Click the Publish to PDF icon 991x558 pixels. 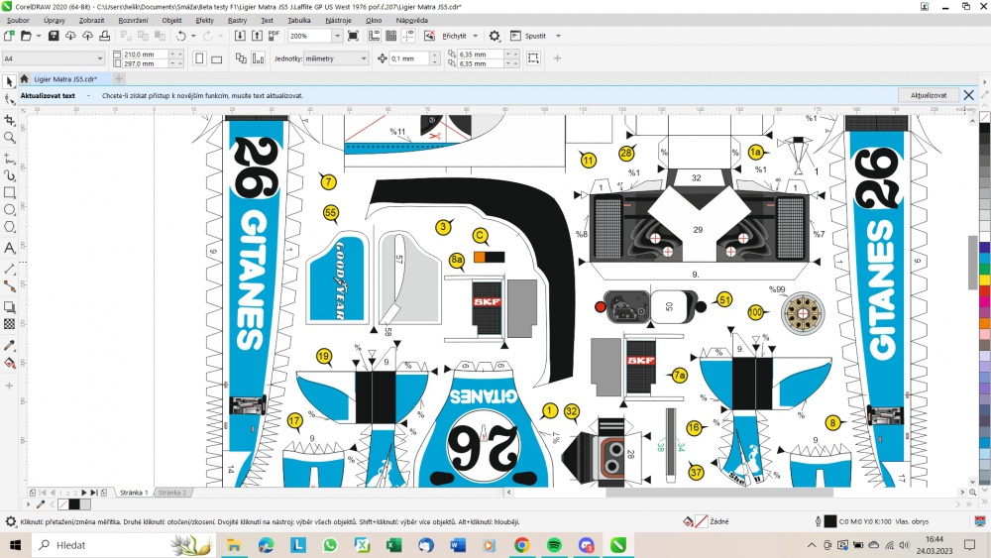pyautogui.click(x=274, y=36)
